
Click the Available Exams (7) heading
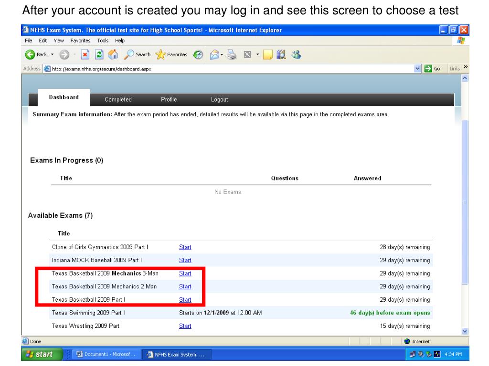(60, 216)
